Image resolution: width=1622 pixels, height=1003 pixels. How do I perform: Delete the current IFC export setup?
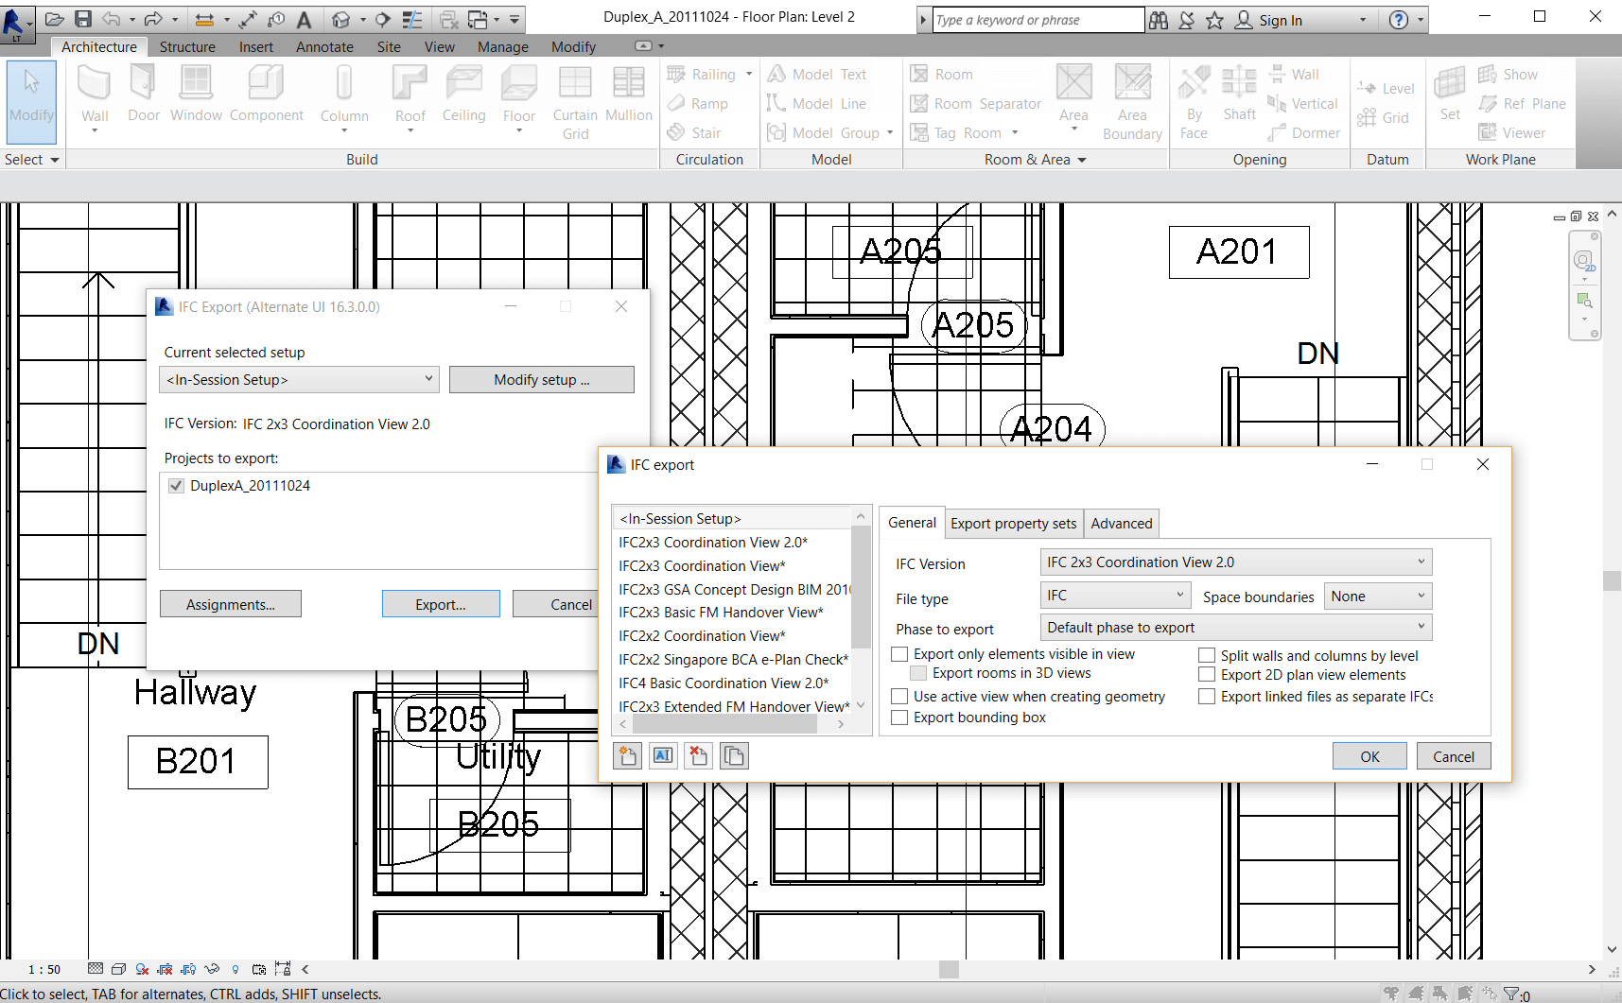(x=698, y=755)
